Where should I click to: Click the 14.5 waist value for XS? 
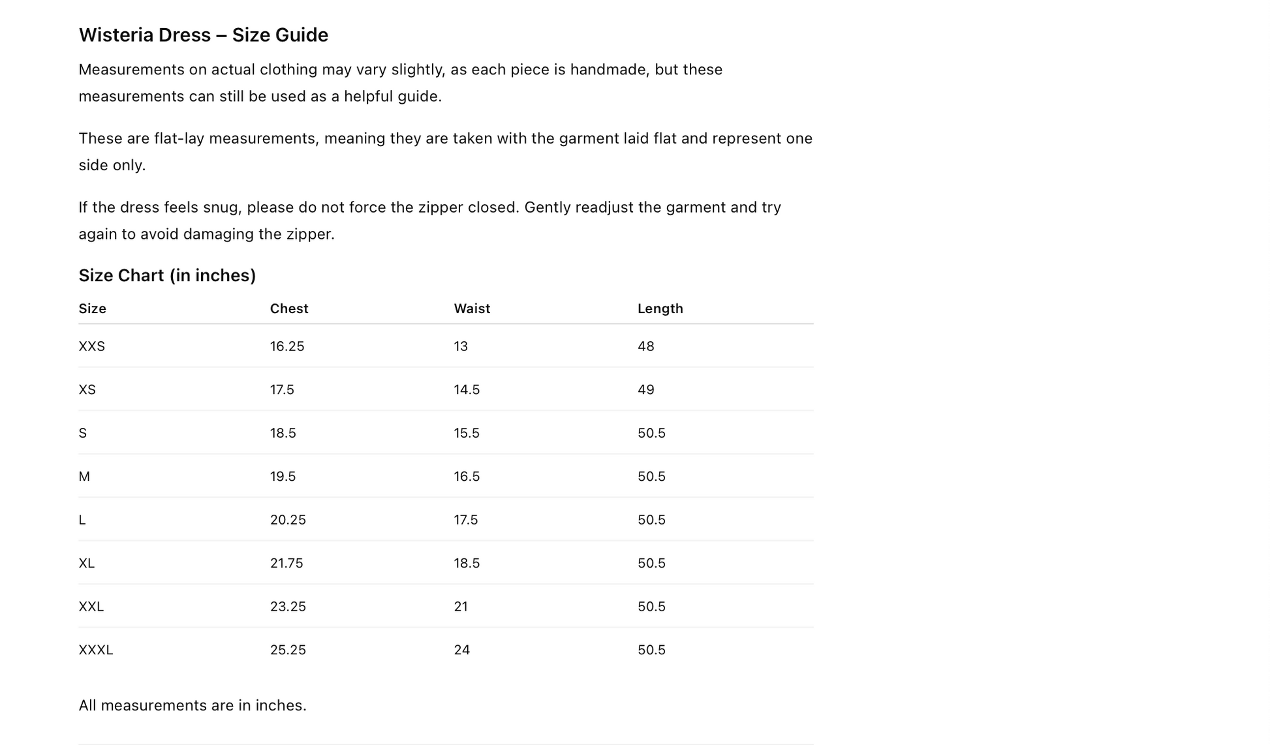point(467,389)
